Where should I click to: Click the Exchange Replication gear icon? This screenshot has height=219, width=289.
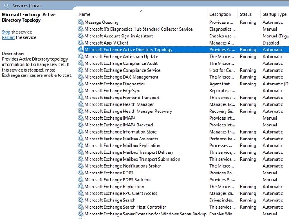coord(81,186)
